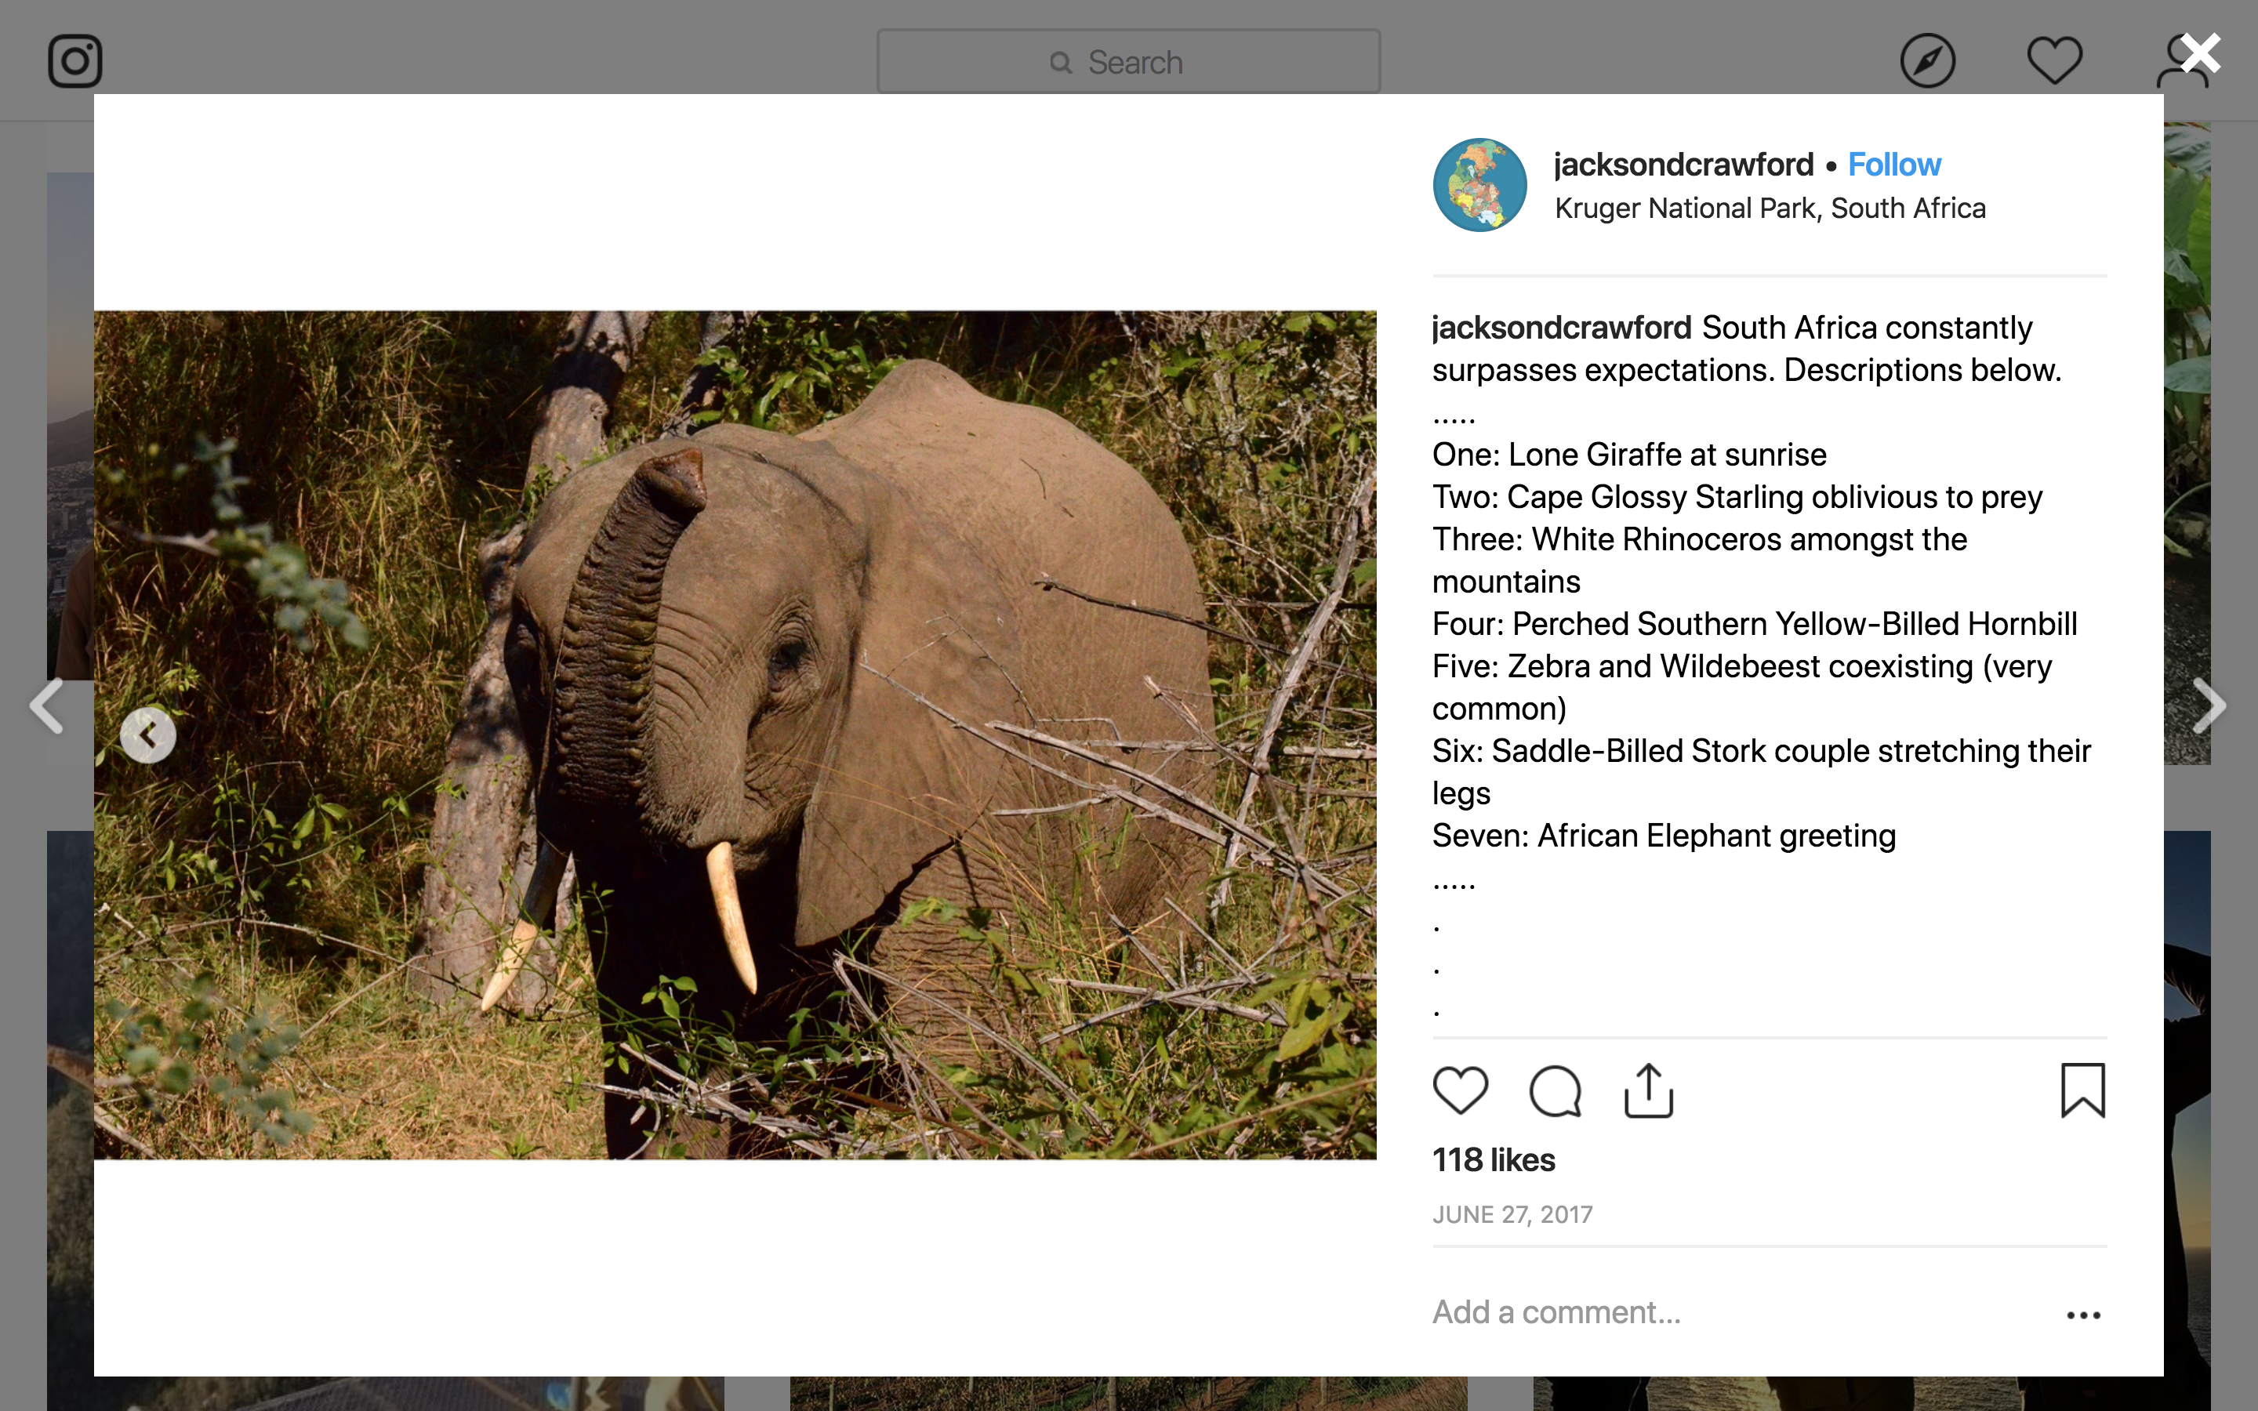Open Kruger National Park location link
This screenshot has height=1411, width=2258.
tap(1769, 208)
